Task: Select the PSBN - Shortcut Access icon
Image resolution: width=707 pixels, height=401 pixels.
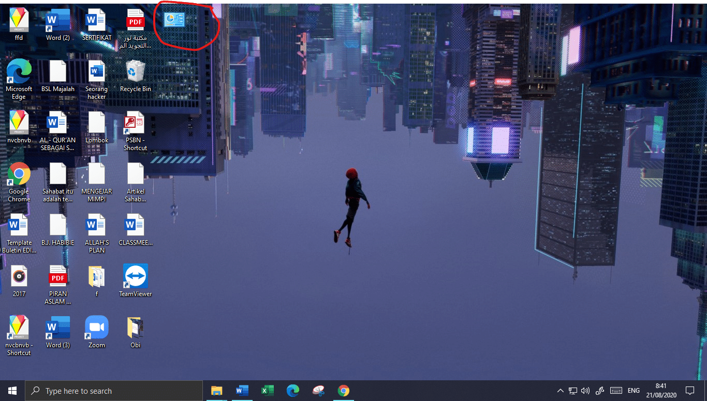Action: tap(136, 130)
